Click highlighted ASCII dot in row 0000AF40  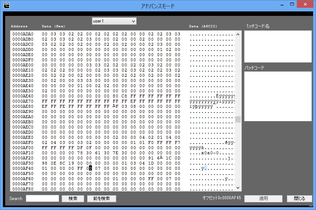pos(206,169)
